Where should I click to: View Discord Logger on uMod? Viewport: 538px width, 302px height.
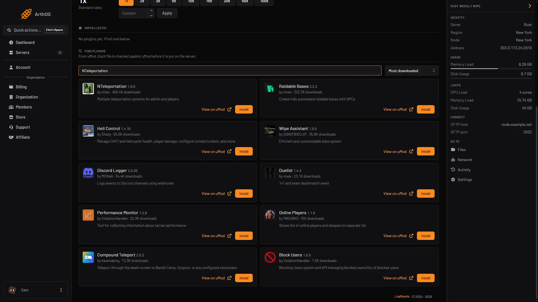click(216, 194)
